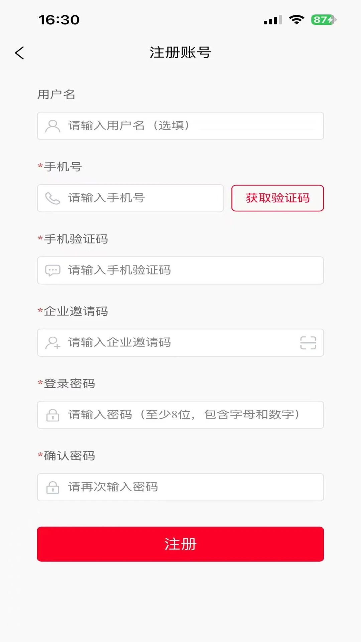Viewport: 361px width, 642px height.
Task: Tap the scan QR icon in invitation field
Action: tap(308, 343)
